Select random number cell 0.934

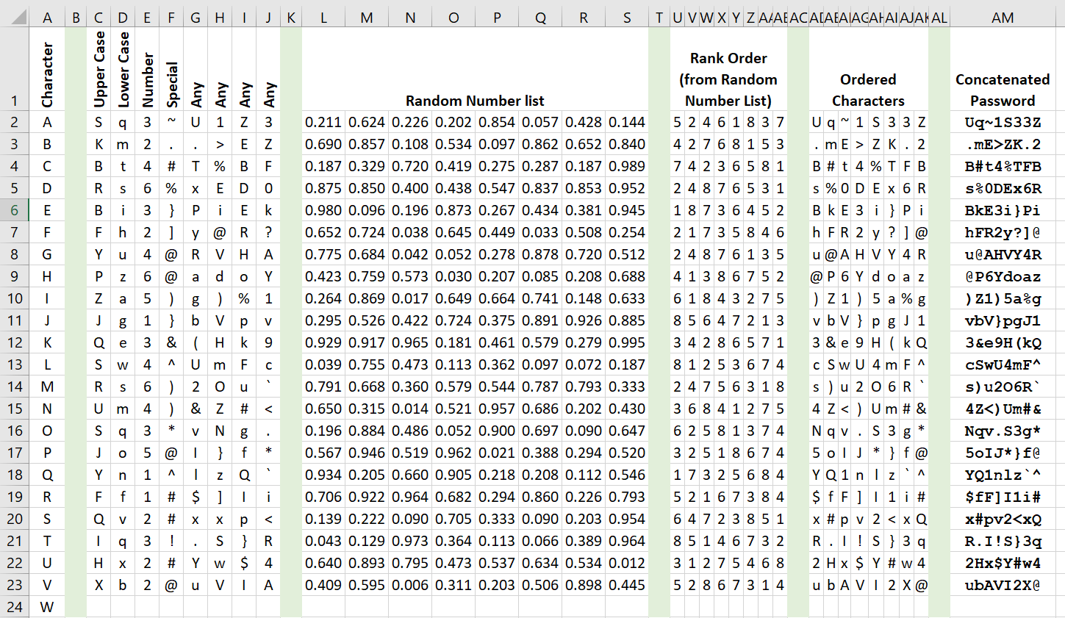point(323,475)
